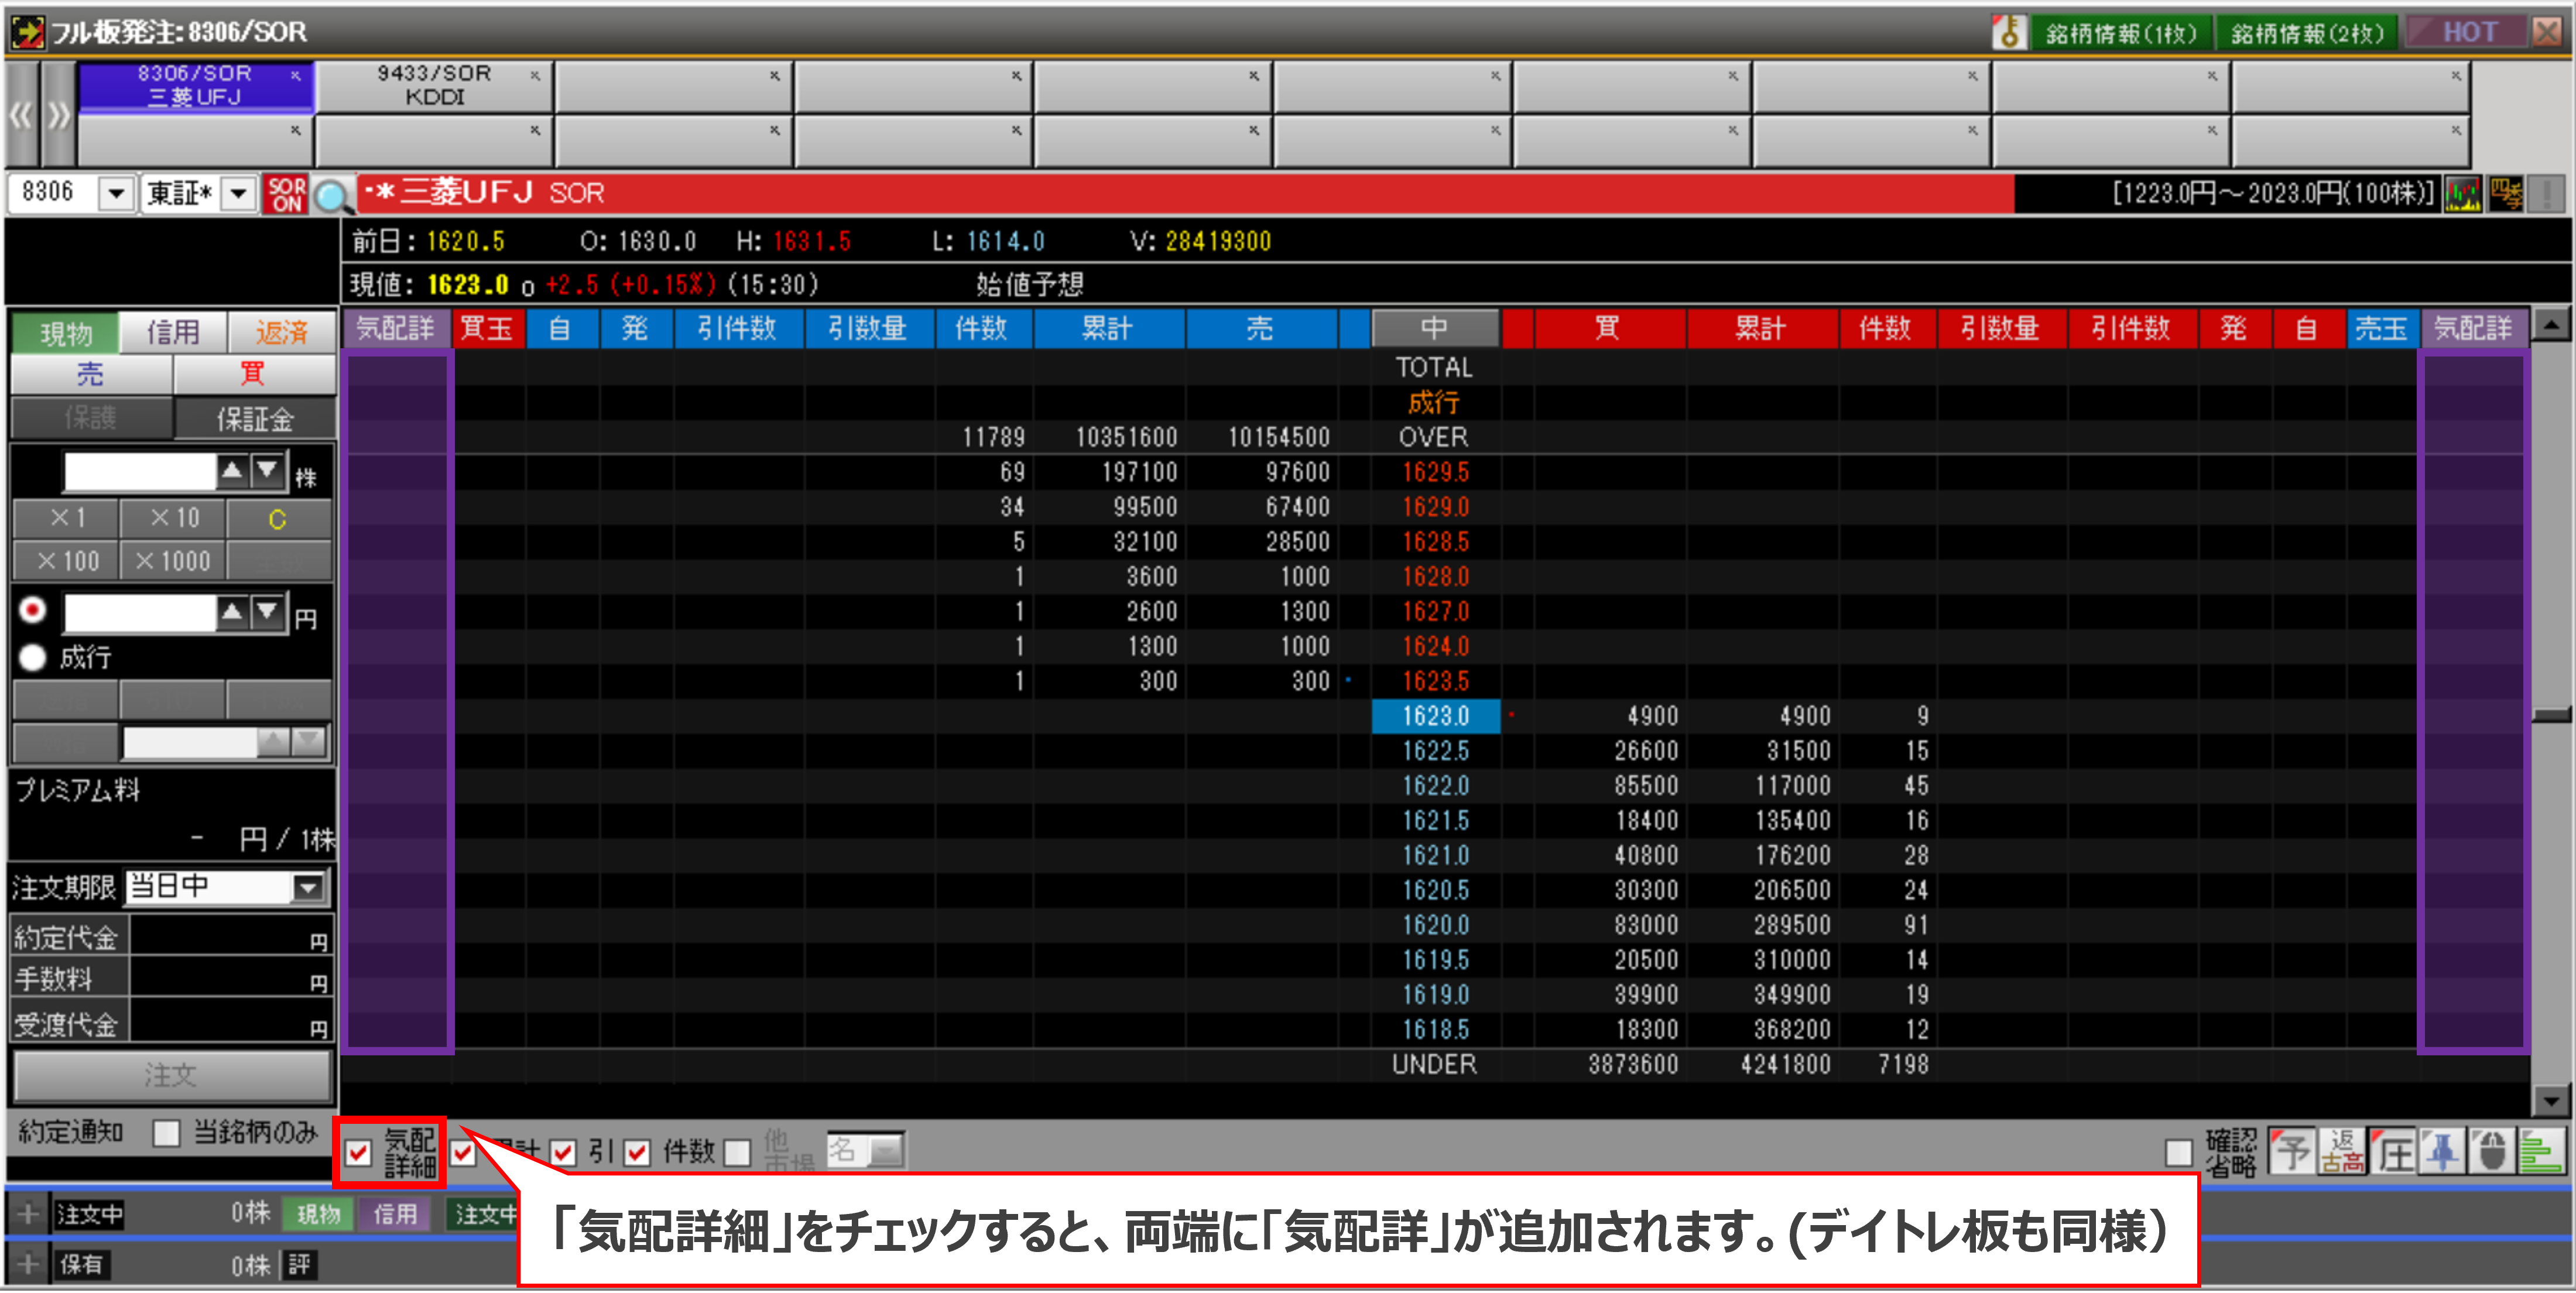Open the stock code 8306 dropdown
Screen dimensions: 2576x1293
tap(116, 193)
